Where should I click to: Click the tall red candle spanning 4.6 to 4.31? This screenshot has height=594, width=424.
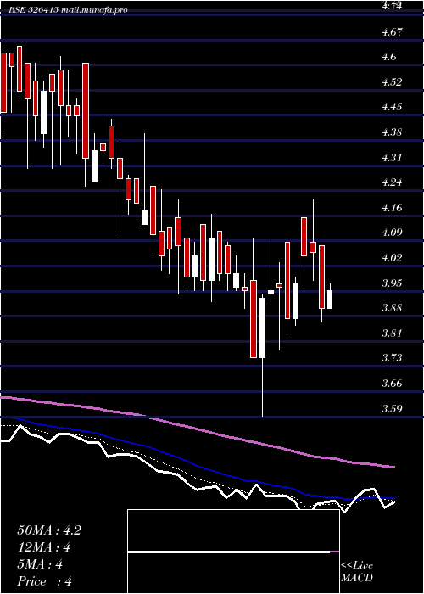click(86, 110)
